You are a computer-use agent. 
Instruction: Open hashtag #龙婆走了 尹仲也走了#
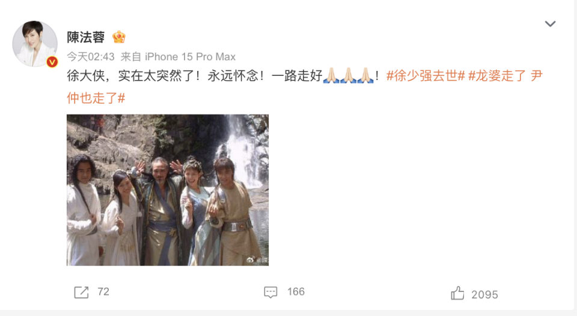[305, 87]
